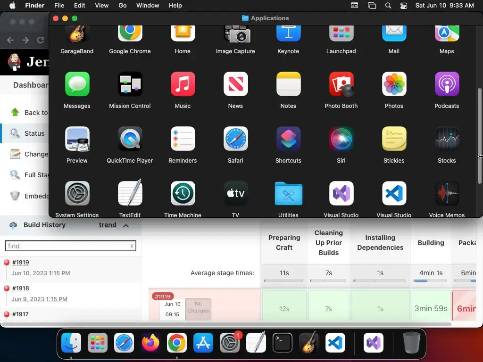The image size is (483, 362).
Task: Open Google Chrome from the Applications window
Action: tap(130, 34)
